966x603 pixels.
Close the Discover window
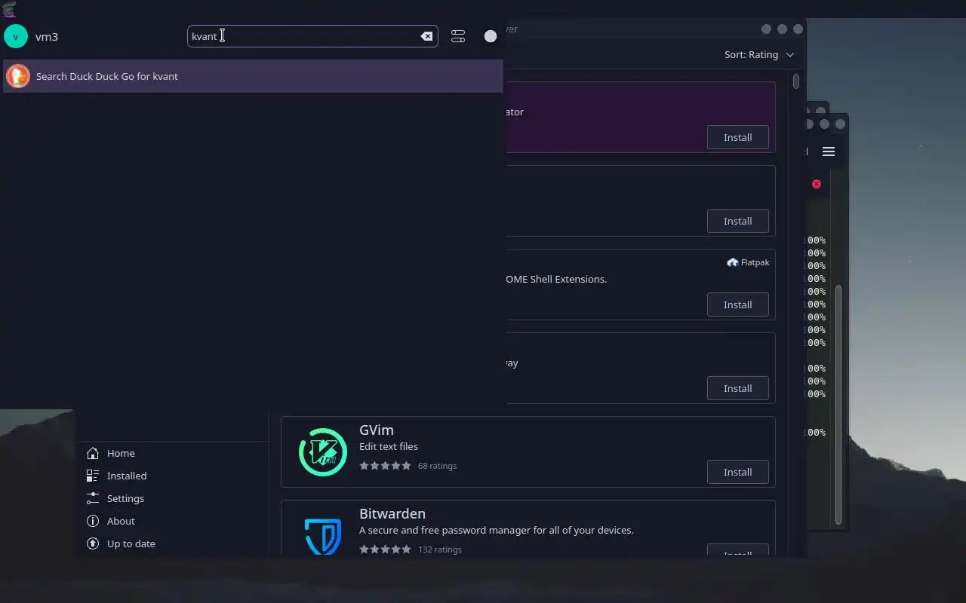(798, 29)
